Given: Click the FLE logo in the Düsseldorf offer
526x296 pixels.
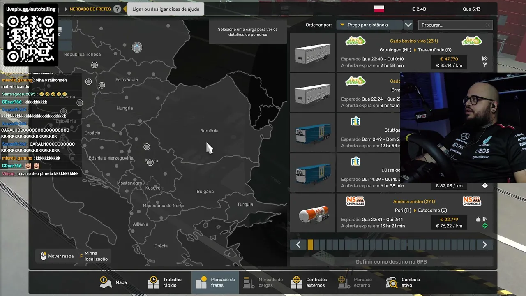Looking at the screenshot, I should tap(355, 161).
